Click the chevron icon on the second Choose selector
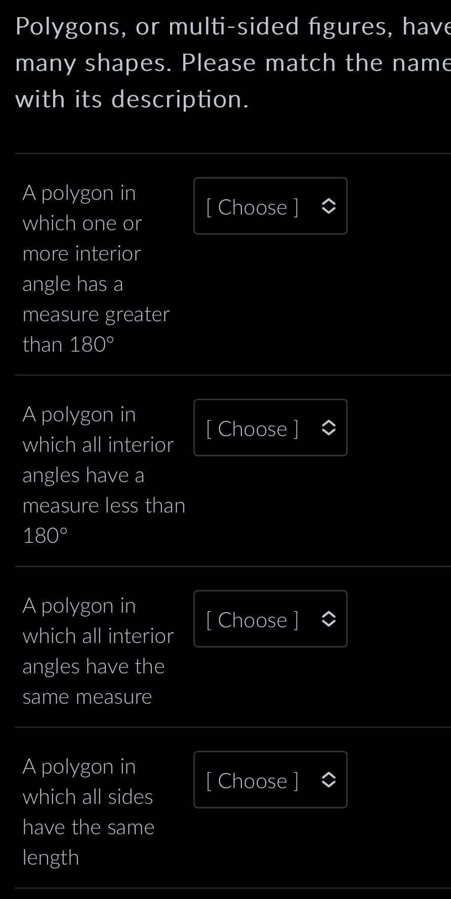This screenshot has height=899, width=451. [x=329, y=428]
